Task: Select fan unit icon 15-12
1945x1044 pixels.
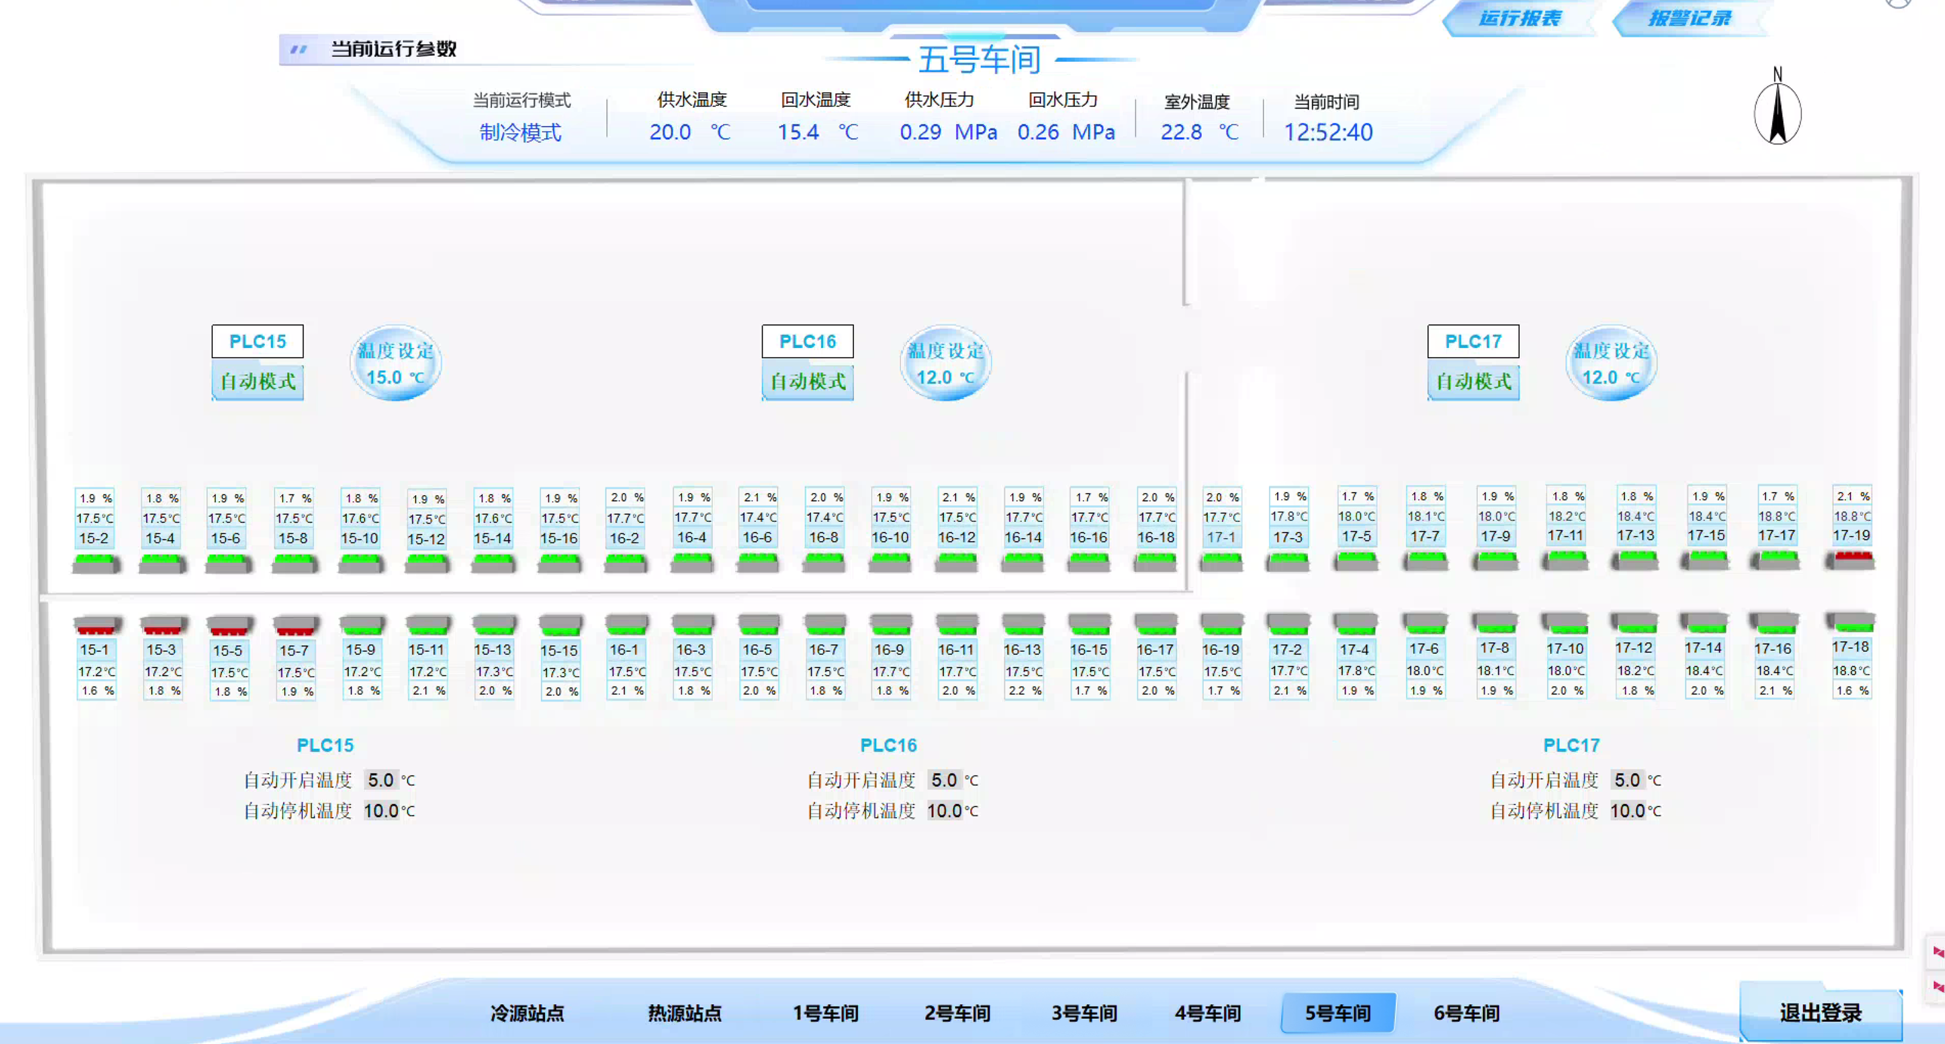Action: coord(426,563)
